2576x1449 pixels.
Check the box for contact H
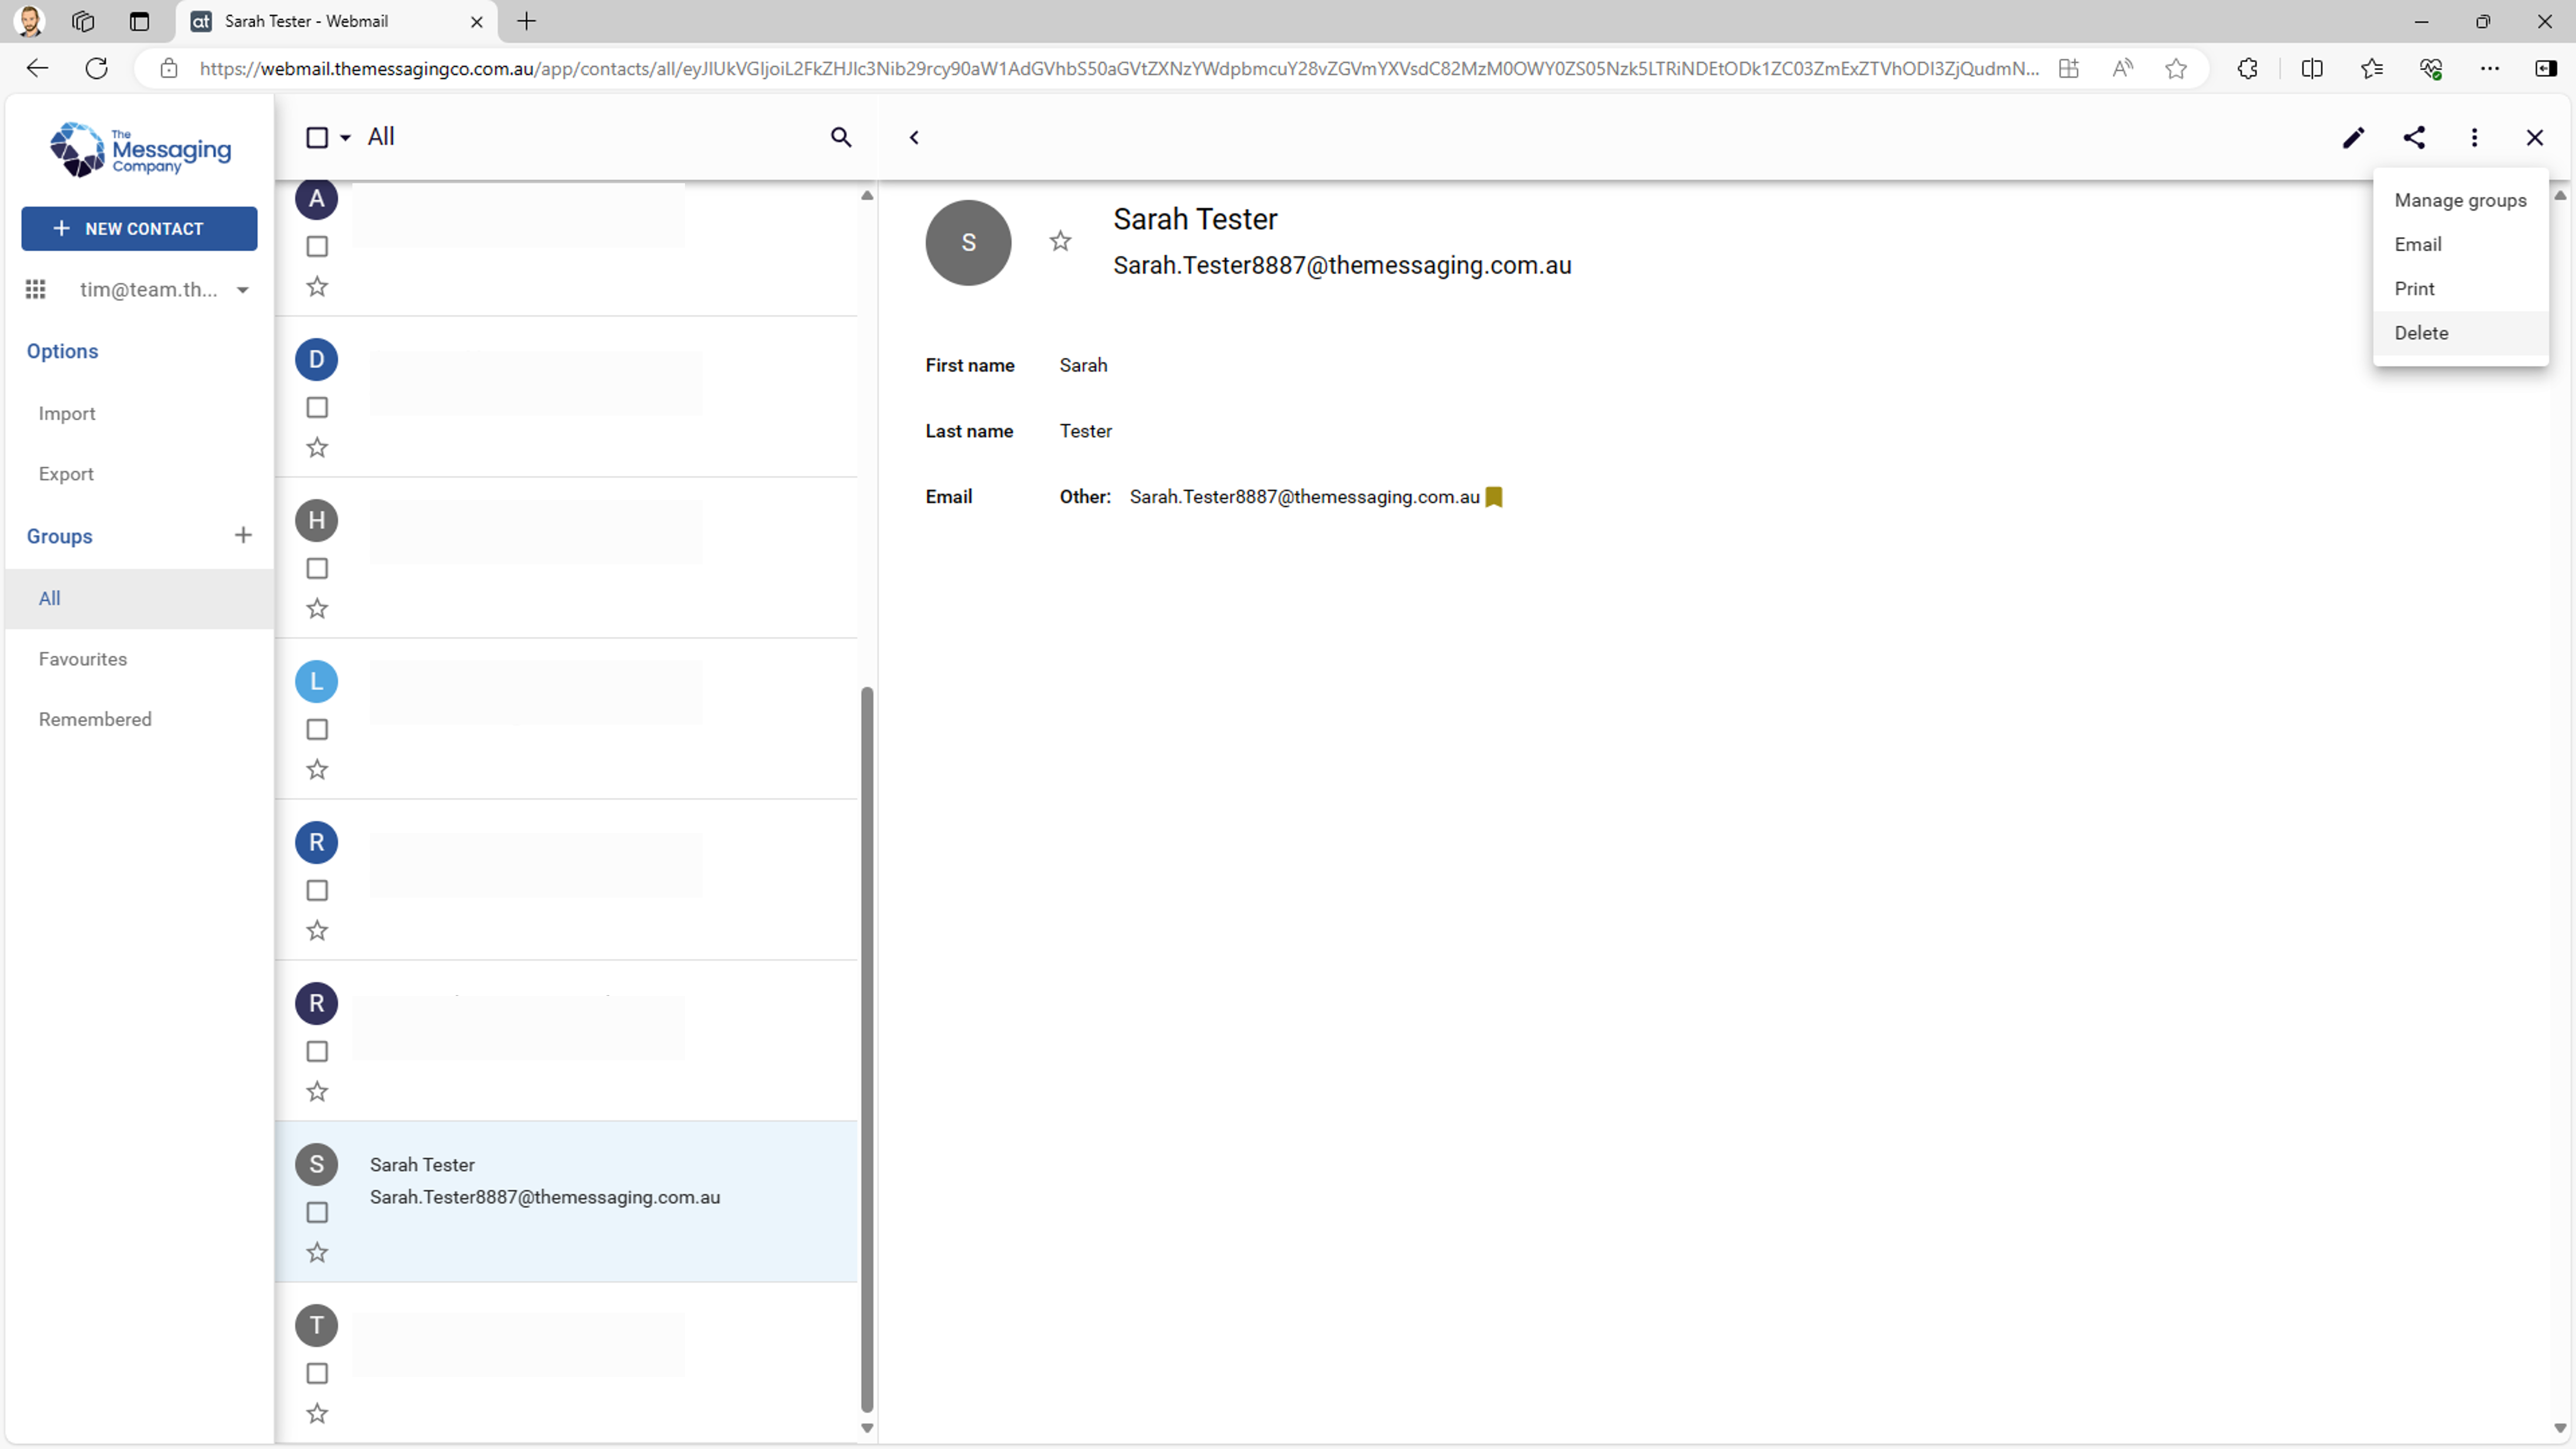tap(317, 568)
